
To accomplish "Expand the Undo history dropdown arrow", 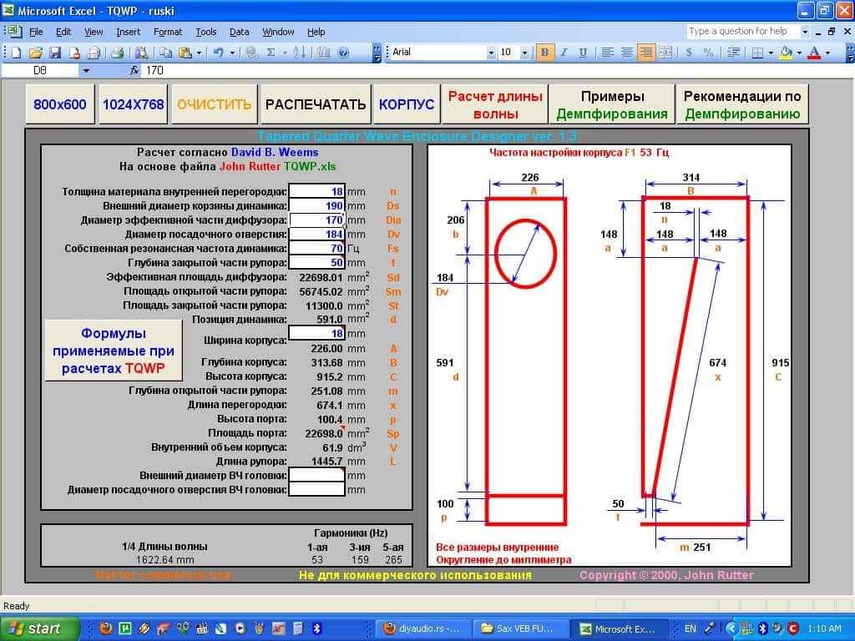I will coord(232,53).
